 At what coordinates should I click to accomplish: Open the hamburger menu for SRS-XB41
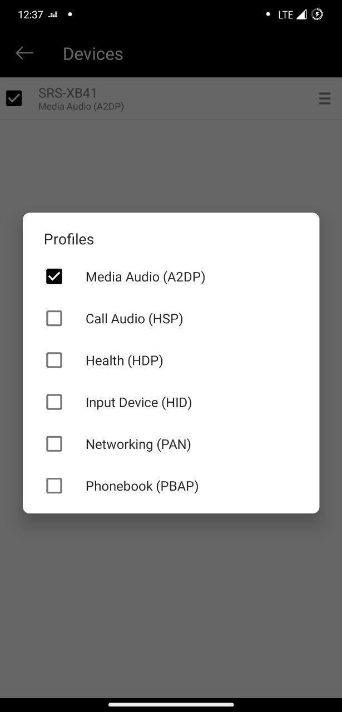[x=324, y=98]
